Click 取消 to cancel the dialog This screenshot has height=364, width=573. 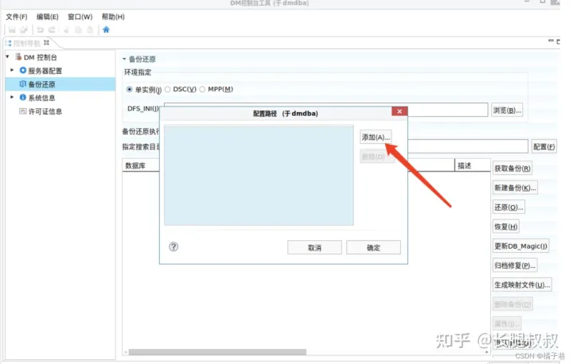coord(314,247)
